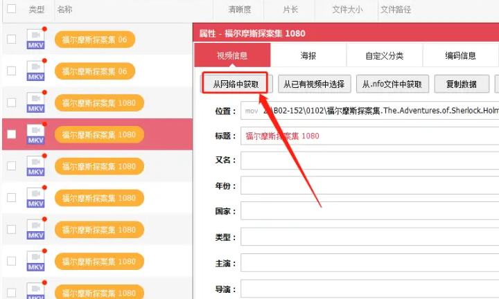
Task: Focus the 年份 input field
Action: pos(370,185)
